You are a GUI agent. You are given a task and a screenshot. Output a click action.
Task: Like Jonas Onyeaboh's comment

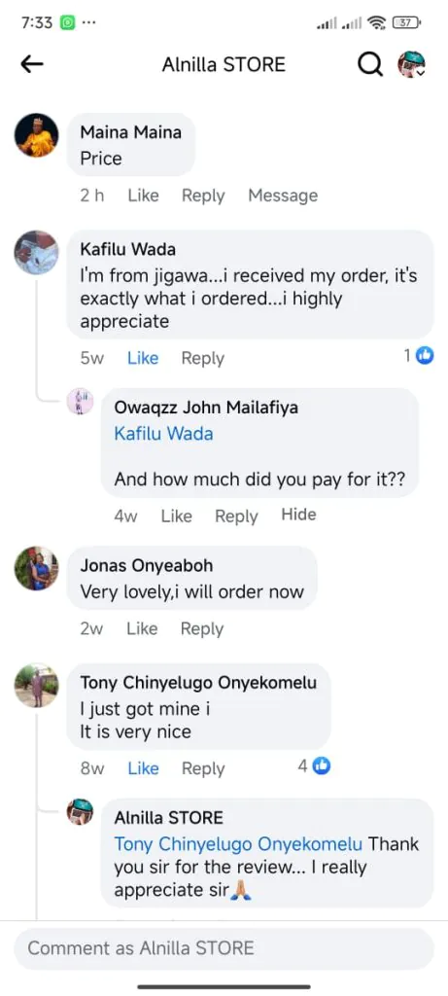click(x=142, y=629)
